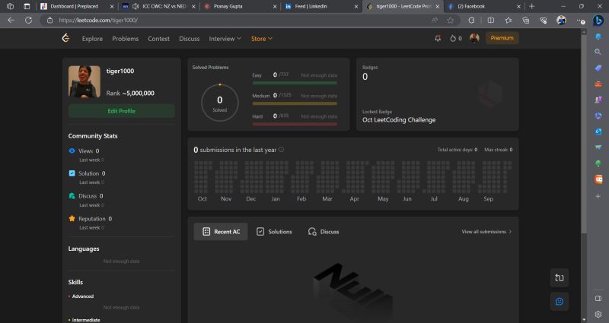
Task: Open the Edge profile picture
Action: [561, 21]
